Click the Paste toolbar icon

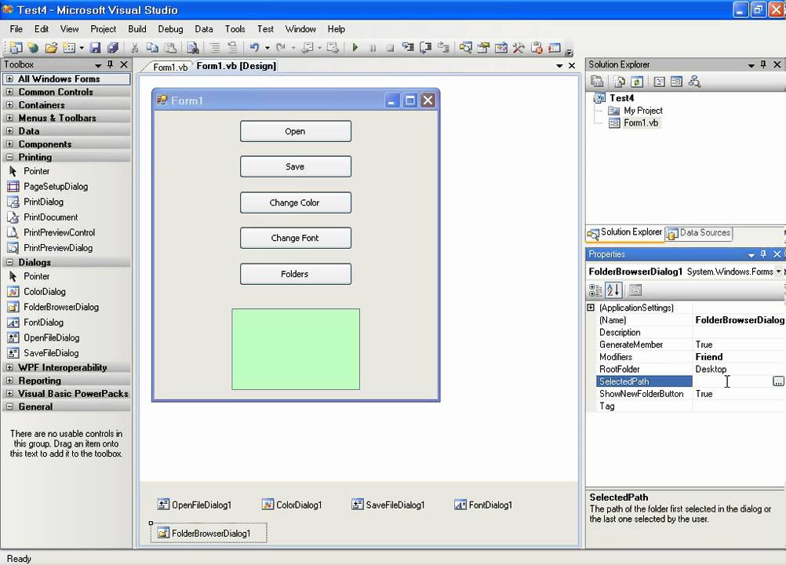click(x=170, y=48)
